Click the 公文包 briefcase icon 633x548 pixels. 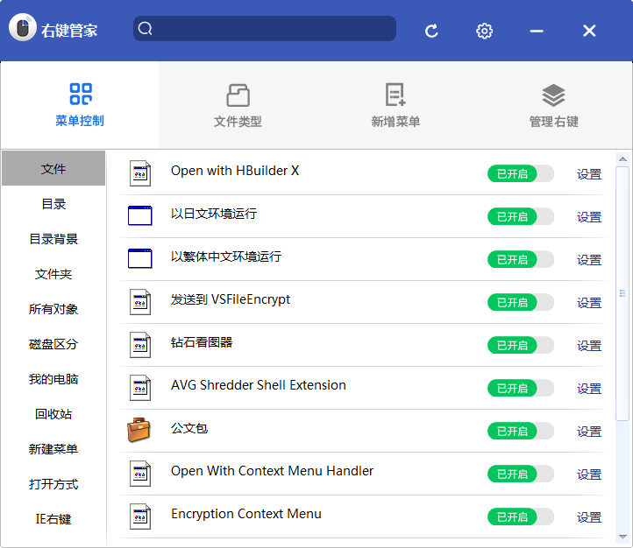coord(139,430)
